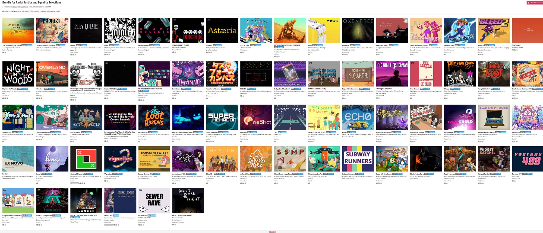Click the Widget Satchel title link
Screen dimensions: 543x233
coord(484,174)
